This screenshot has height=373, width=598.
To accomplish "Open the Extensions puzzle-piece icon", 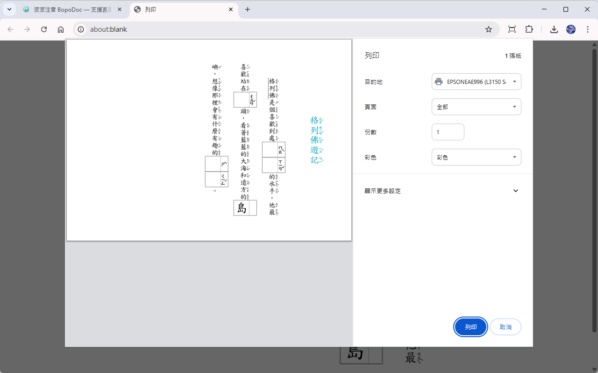I will pyautogui.click(x=529, y=29).
